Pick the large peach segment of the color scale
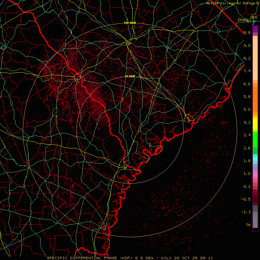260x260 pixels. click(255, 59)
